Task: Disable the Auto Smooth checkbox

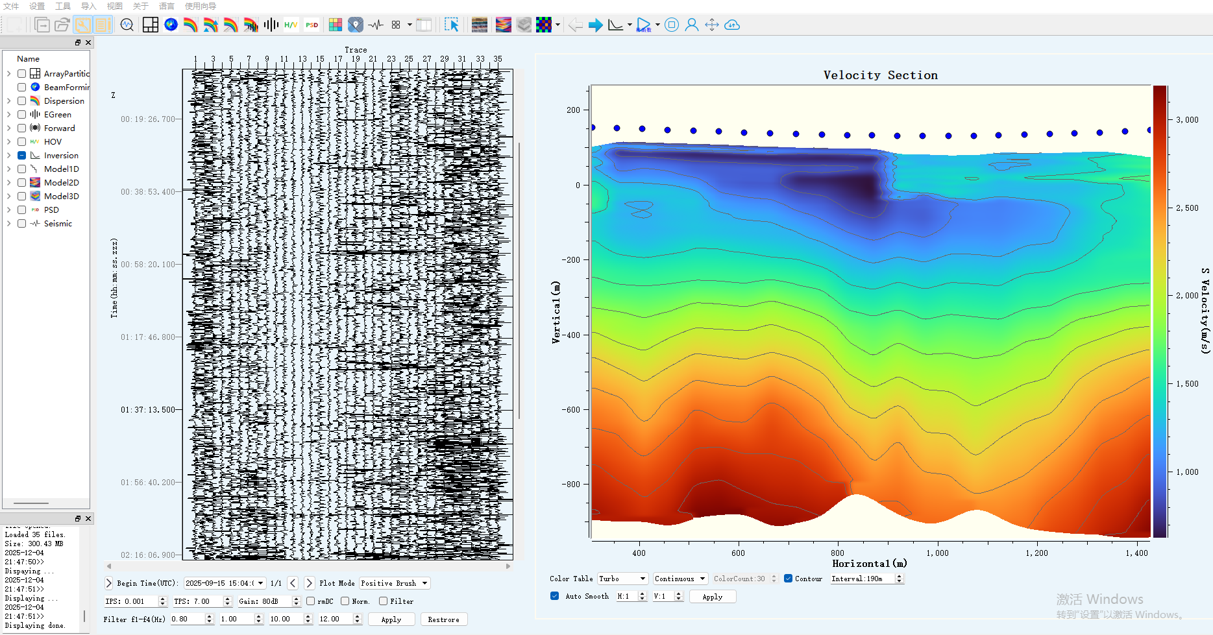Action: (554, 596)
